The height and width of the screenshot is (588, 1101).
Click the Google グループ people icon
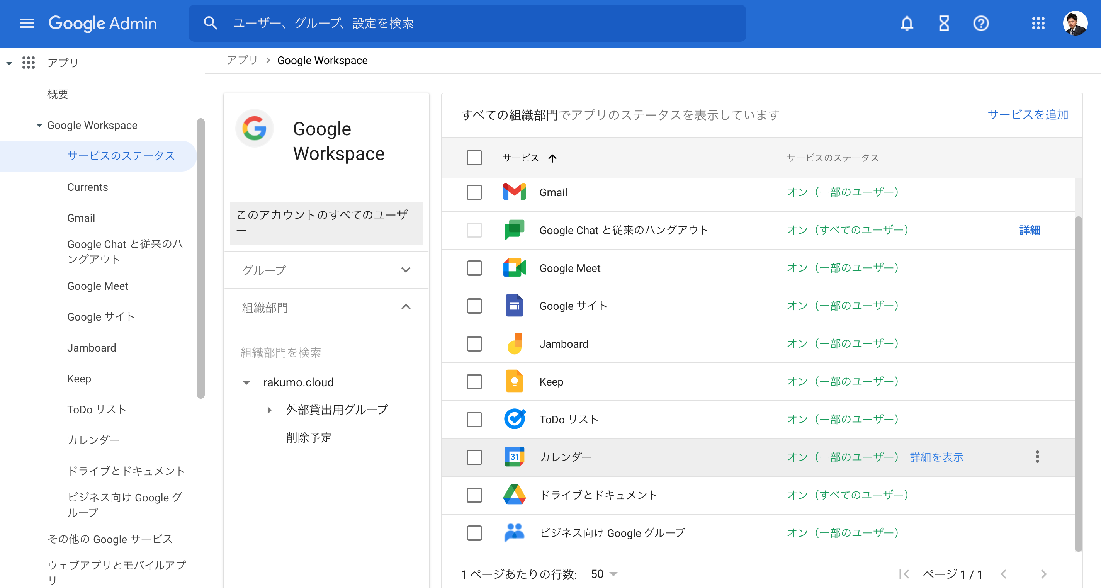(x=514, y=532)
